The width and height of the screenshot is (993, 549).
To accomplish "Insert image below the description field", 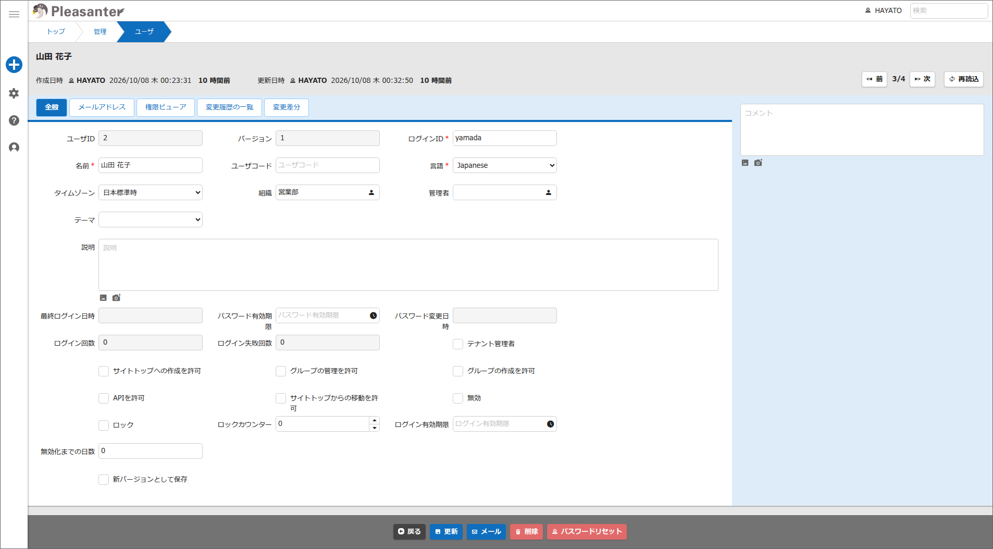I will point(103,298).
